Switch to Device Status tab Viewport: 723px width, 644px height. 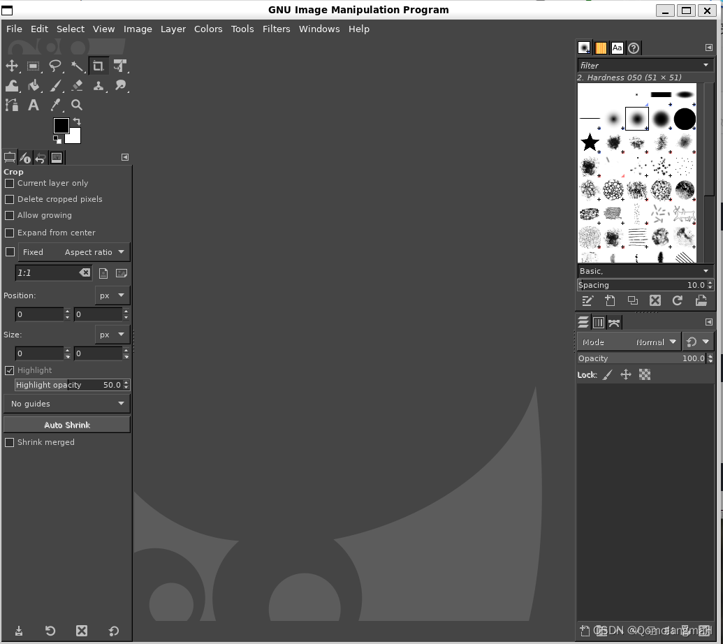[x=25, y=158]
